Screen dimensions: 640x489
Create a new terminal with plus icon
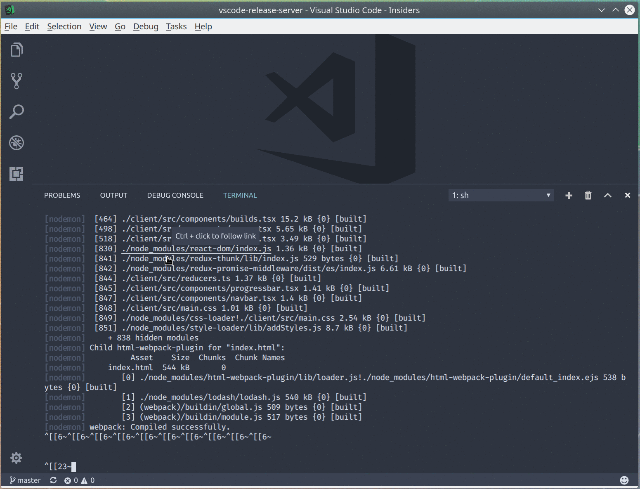pos(569,196)
